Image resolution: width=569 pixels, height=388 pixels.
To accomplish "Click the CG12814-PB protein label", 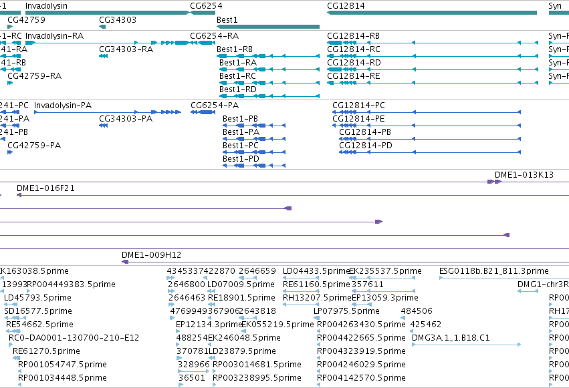I will pos(365,132).
